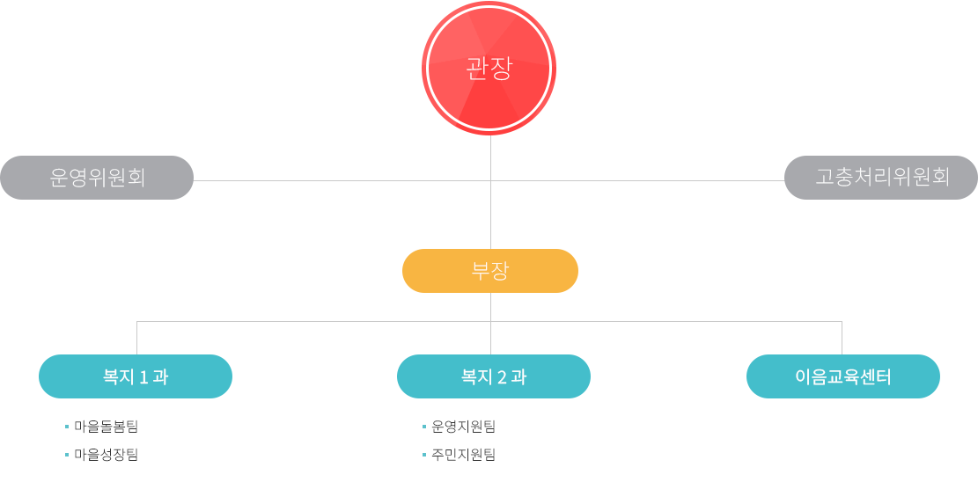978x482 pixels.
Task: Click the 운영지원팀 team item
Action: tap(463, 427)
